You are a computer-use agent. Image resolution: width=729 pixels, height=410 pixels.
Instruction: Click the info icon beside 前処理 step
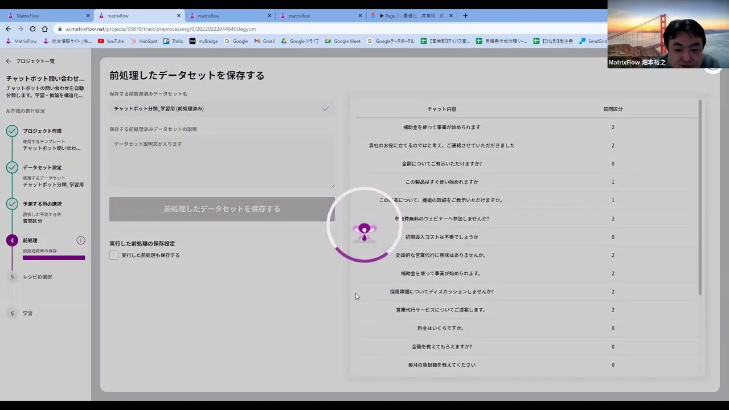click(x=81, y=240)
